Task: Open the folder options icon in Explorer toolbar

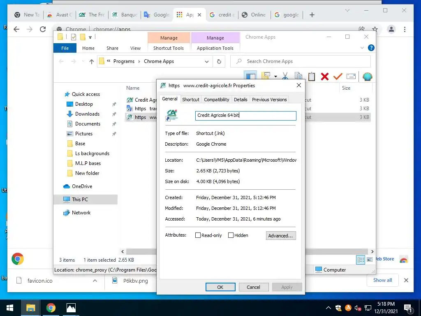Action: tap(265, 76)
